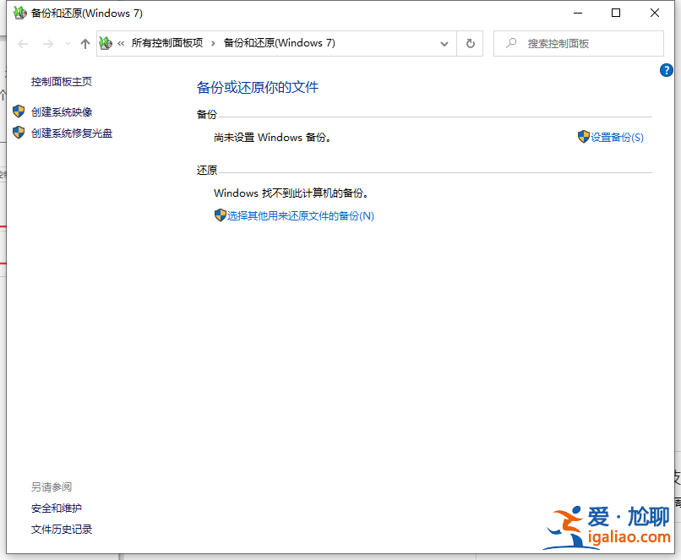Click the up arrow to go to parent folder

85,43
